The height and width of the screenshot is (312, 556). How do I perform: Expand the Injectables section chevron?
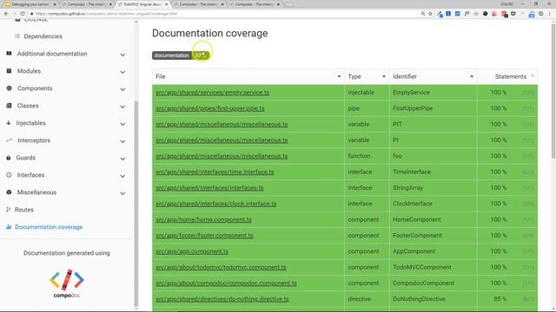point(122,124)
